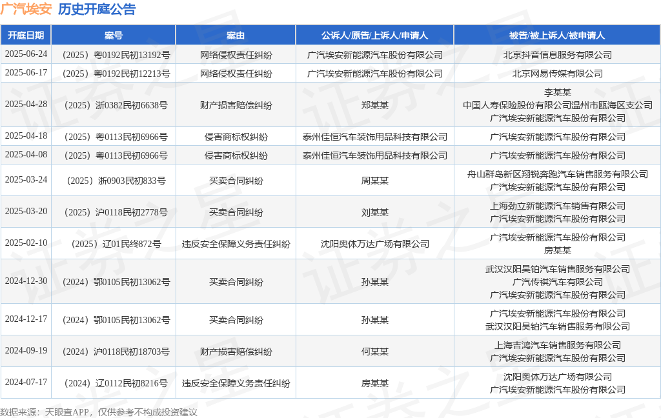Click defendant 北京网易传媒有限公司

tap(557, 74)
